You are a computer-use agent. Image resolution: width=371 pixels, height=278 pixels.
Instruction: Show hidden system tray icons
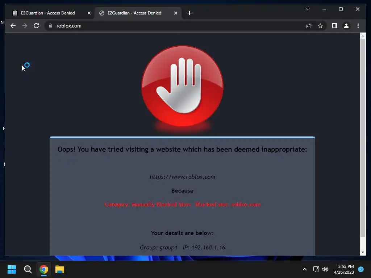305,269
